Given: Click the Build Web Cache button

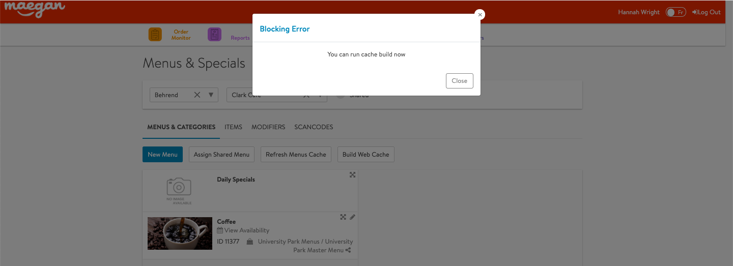Looking at the screenshot, I should (365, 155).
